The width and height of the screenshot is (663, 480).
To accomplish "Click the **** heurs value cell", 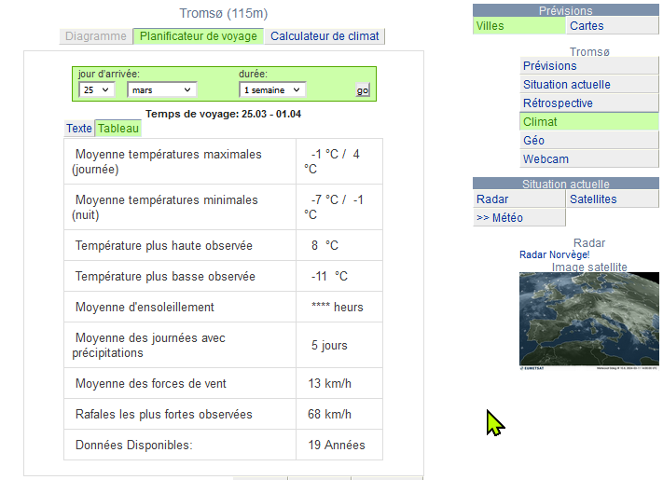I will tap(339, 308).
